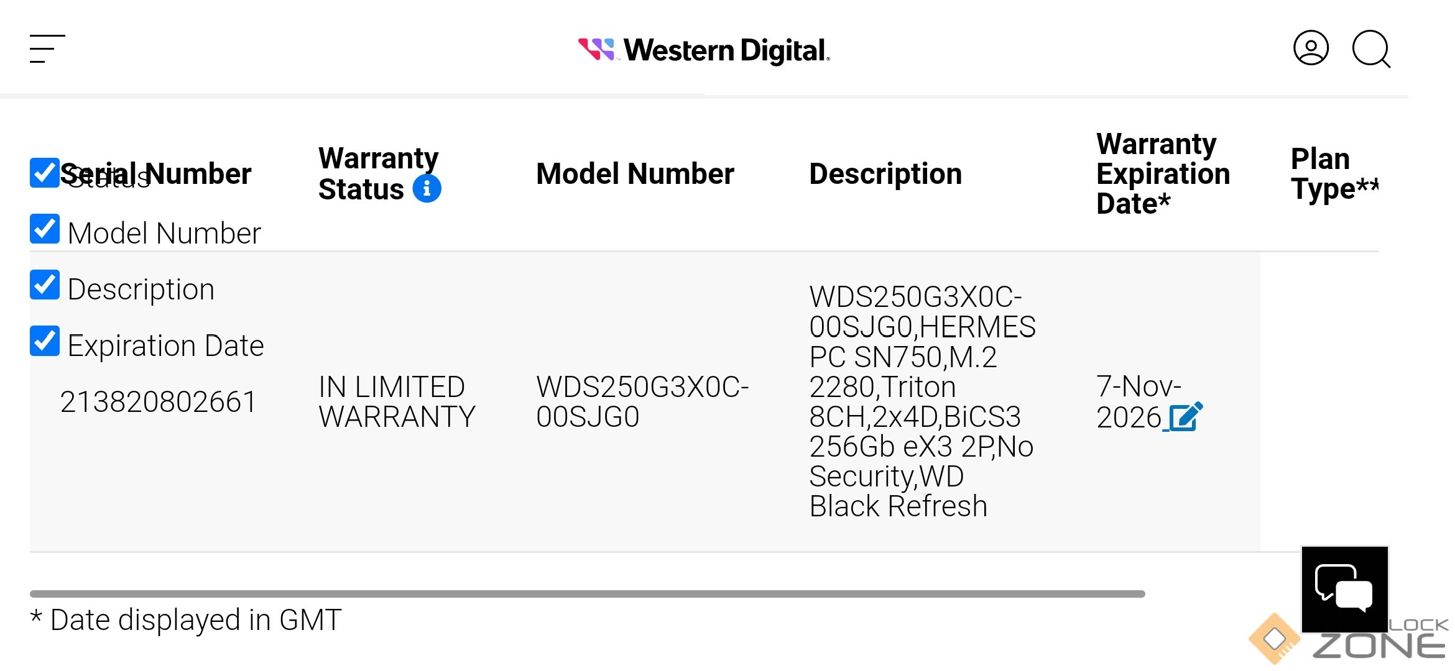Viewport: 1455px width, 671px height.
Task: Disable the Expiration Date column checkbox
Action: [x=45, y=341]
